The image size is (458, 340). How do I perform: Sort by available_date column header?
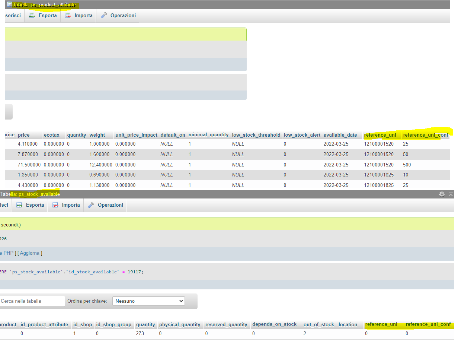coord(340,135)
